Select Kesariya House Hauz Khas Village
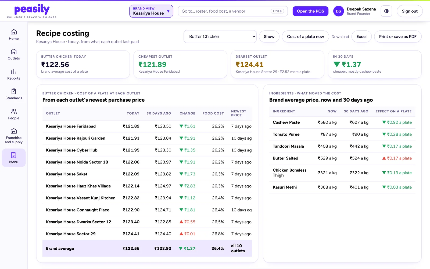 (x=78, y=186)
